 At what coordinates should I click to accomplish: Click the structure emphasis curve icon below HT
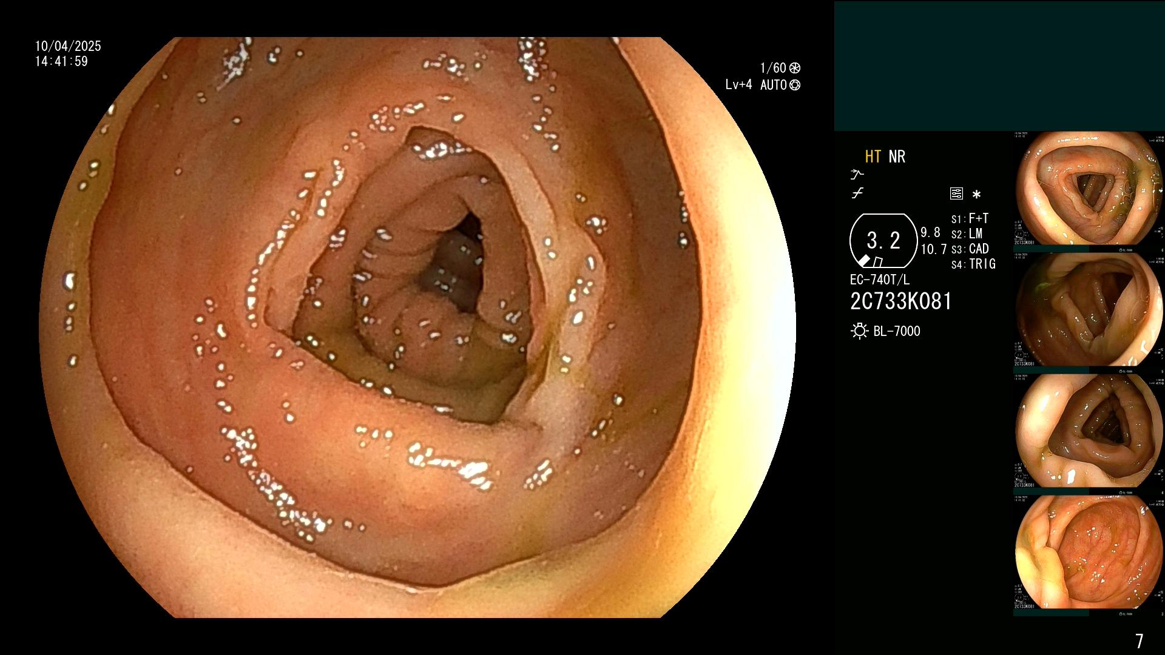click(857, 175)
